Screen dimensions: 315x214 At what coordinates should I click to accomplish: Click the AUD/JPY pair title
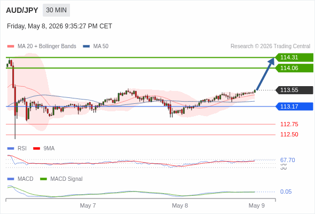coord(22,10)
